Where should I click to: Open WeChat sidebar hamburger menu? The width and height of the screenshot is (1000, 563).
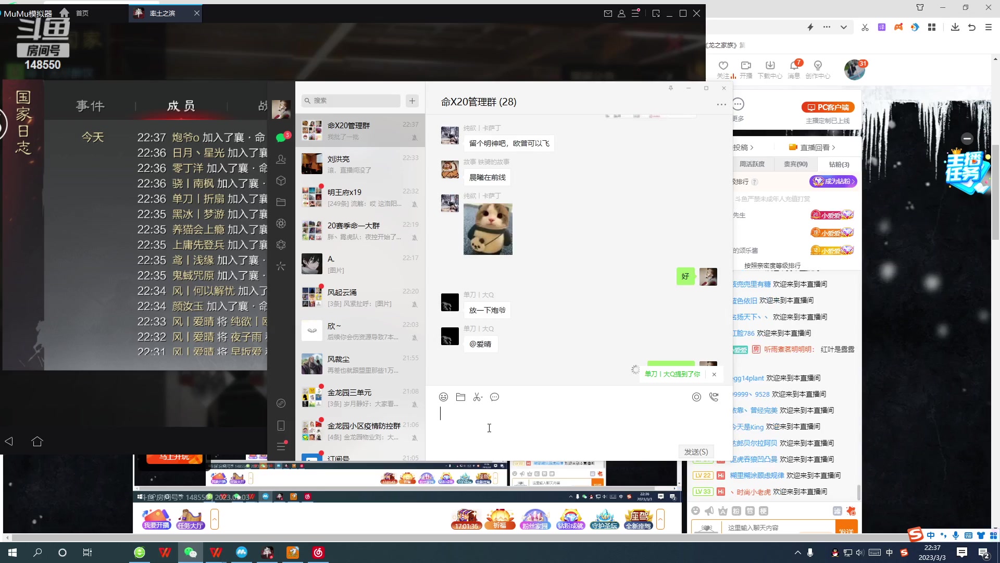coord(281,446)
